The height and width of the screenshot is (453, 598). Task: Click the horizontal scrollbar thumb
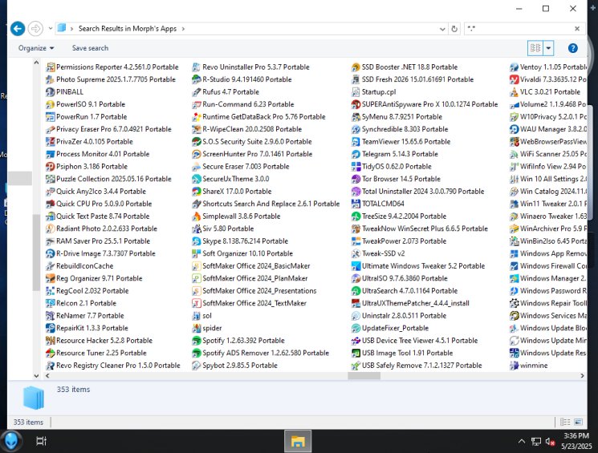[364, 376]
